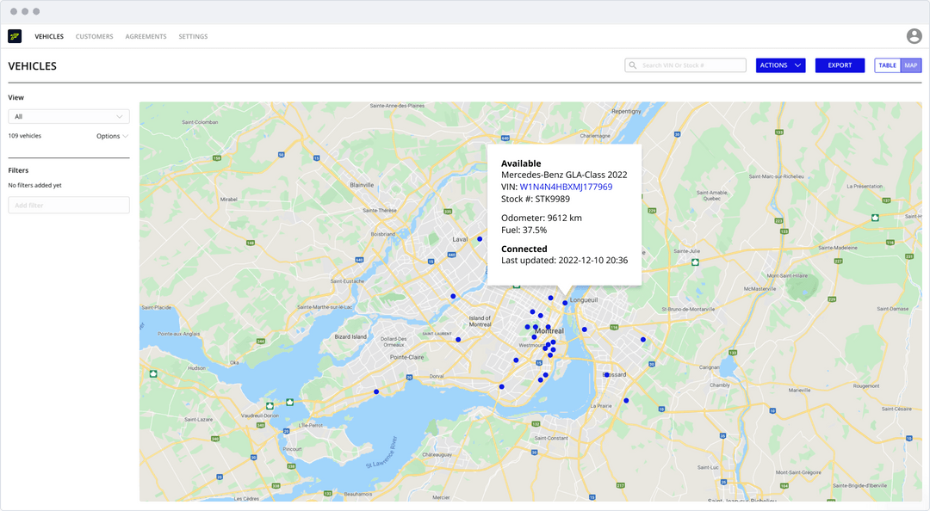Open the ACTIONS dropdown
The width and height of the screenshot is (930, 511).
(779, 65)
